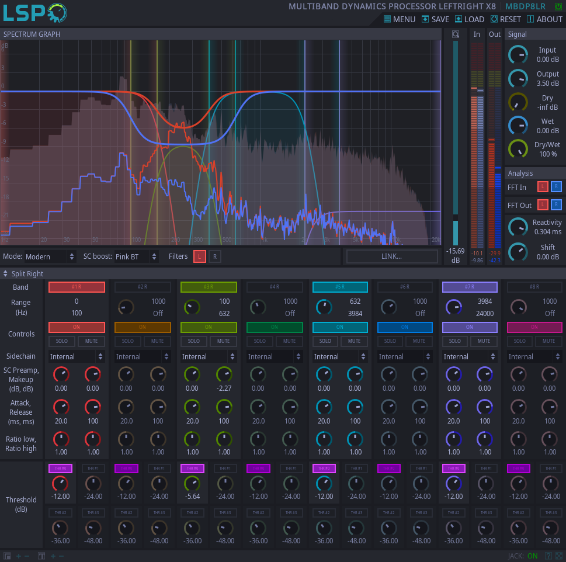Screen dimensions: 566x562
Task: Click the help question mark icon near JACK
Action: point(548,556)
